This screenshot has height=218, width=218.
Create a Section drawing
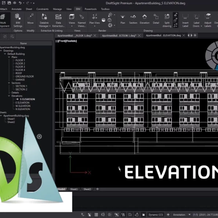(133, 19)
